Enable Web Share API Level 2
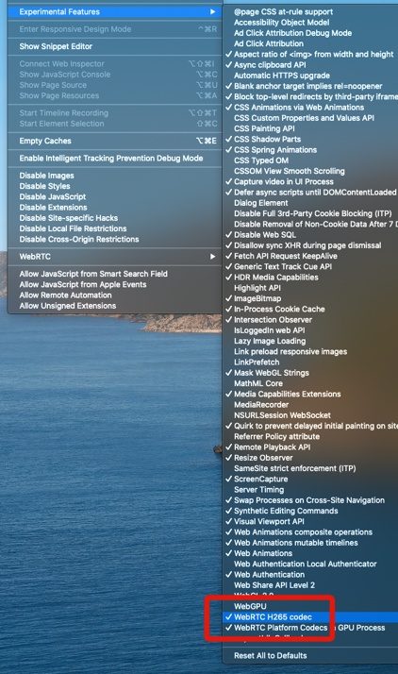This screenshot has height=674, width=398. (x=310, y=585)
